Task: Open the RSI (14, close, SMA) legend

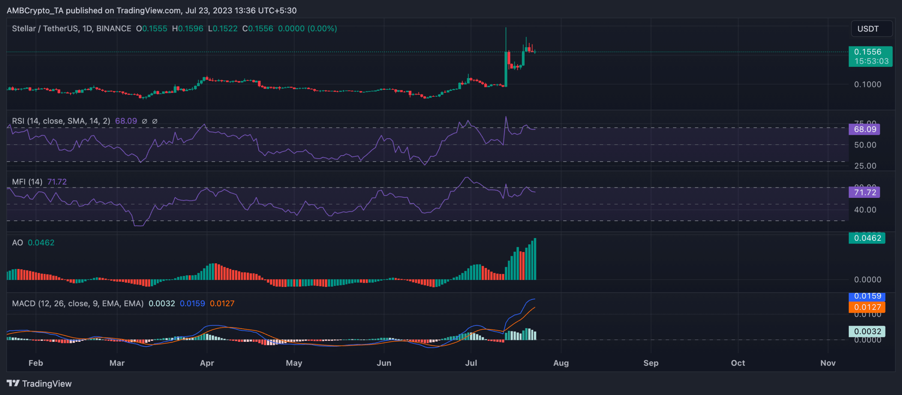Action: coord(61,121)
